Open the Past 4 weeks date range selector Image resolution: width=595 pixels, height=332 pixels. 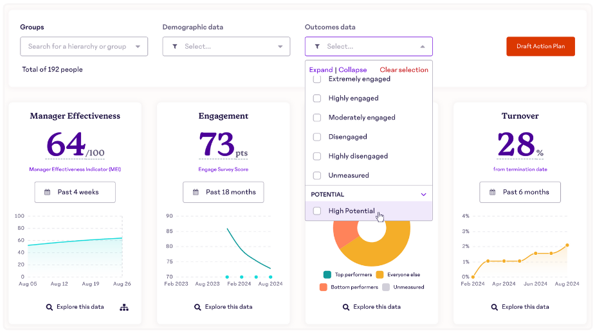click(75, 192)
